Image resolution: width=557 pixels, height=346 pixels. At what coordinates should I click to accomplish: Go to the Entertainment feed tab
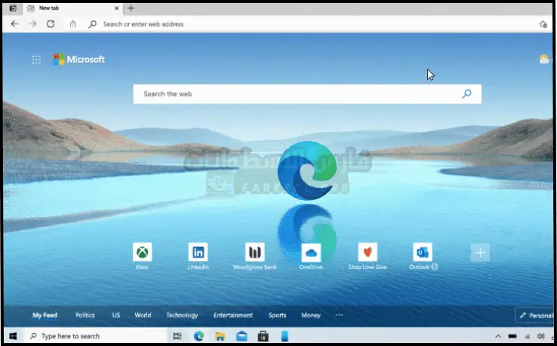[232, 315]
